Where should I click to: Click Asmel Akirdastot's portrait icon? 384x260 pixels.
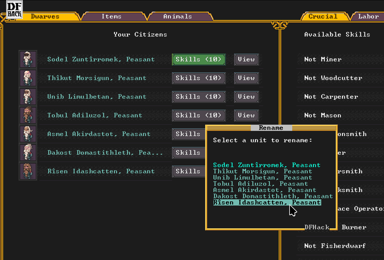pyautogui.click(x=28, y=134)
